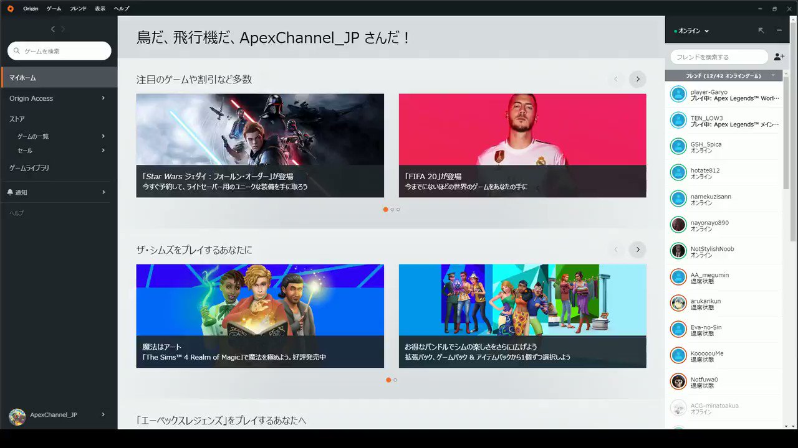Click Eva-no-Sin's avatar

pyautogui.click(x=678, y=330)
